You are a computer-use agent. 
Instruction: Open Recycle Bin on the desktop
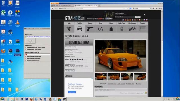[x=3, y=3]
